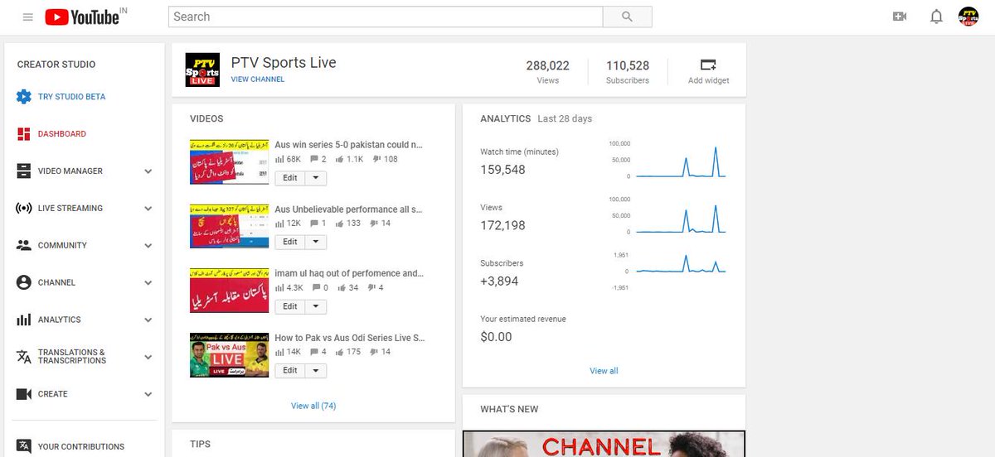
Task: Open account avatar menu
Action: pos(968,17)
